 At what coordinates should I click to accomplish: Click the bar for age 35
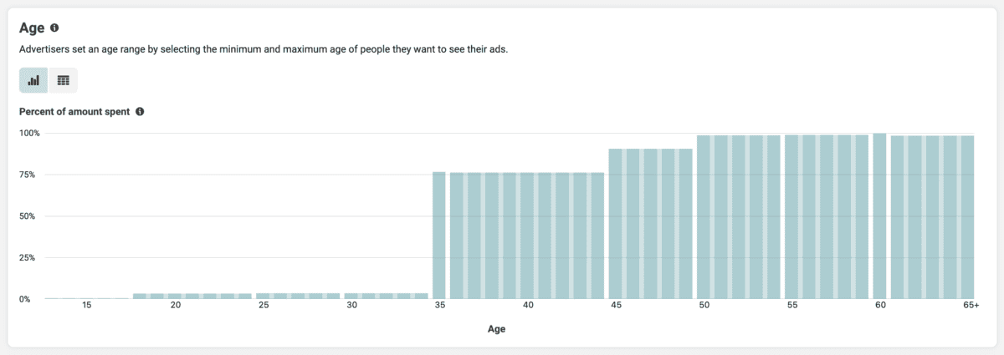point(438,235)
